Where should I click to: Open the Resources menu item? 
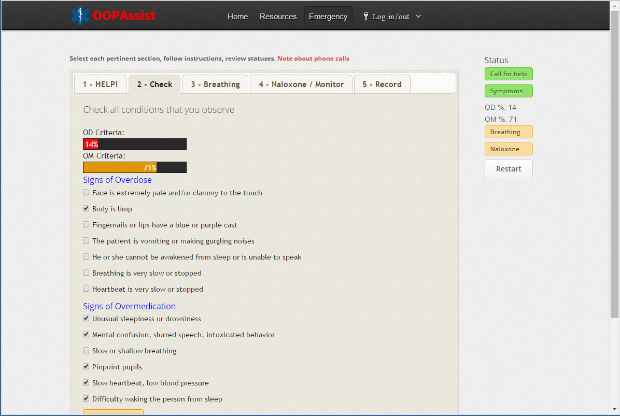coord(278,17)
